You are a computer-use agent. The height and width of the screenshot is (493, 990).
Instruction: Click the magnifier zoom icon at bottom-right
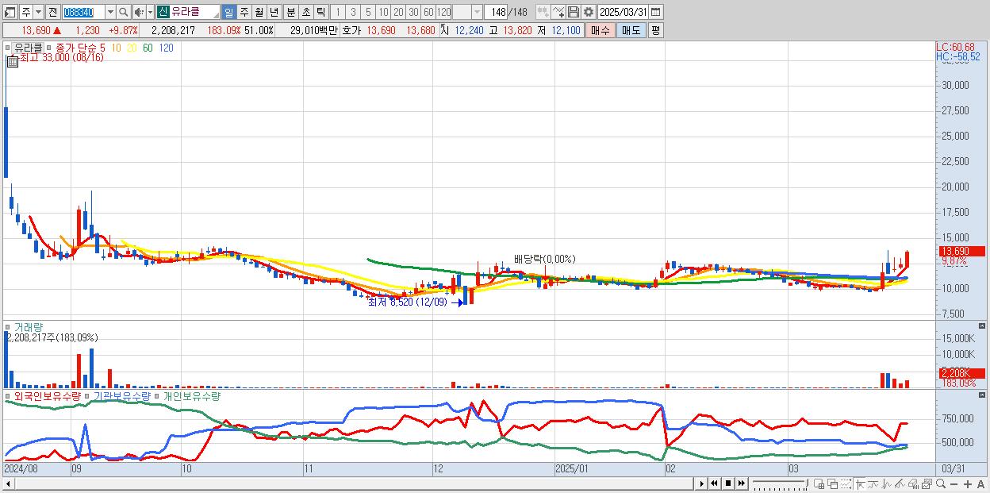(x=941, y=483)
